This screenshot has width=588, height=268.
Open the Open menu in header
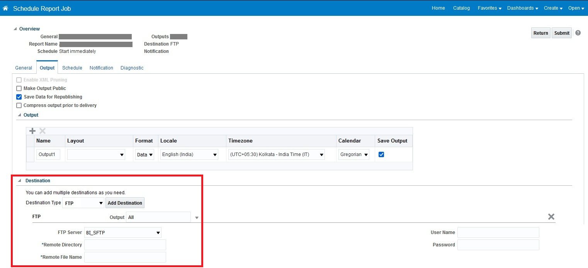[576, 8]
